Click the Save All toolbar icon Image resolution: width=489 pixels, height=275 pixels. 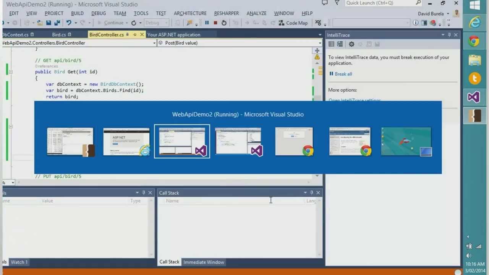[57, 23]
